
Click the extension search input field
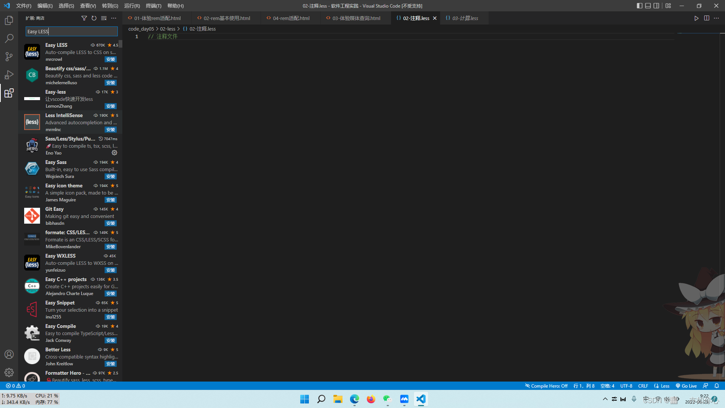(x=72, y=31)
